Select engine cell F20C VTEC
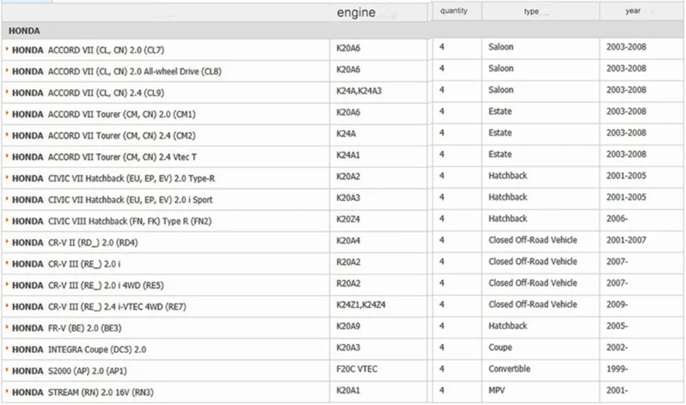 coord(357,369)
